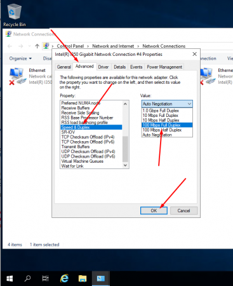Switch to the Events tab
The width and height of the screenshot is (233, 286).
click(136, 67)
